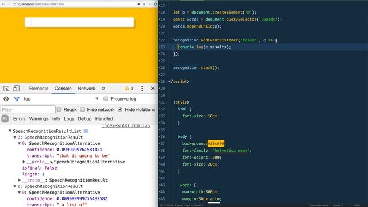Enable the Preserve log checkbox
368x207 pixels.
pyautogui.click(x=106, y=98)
